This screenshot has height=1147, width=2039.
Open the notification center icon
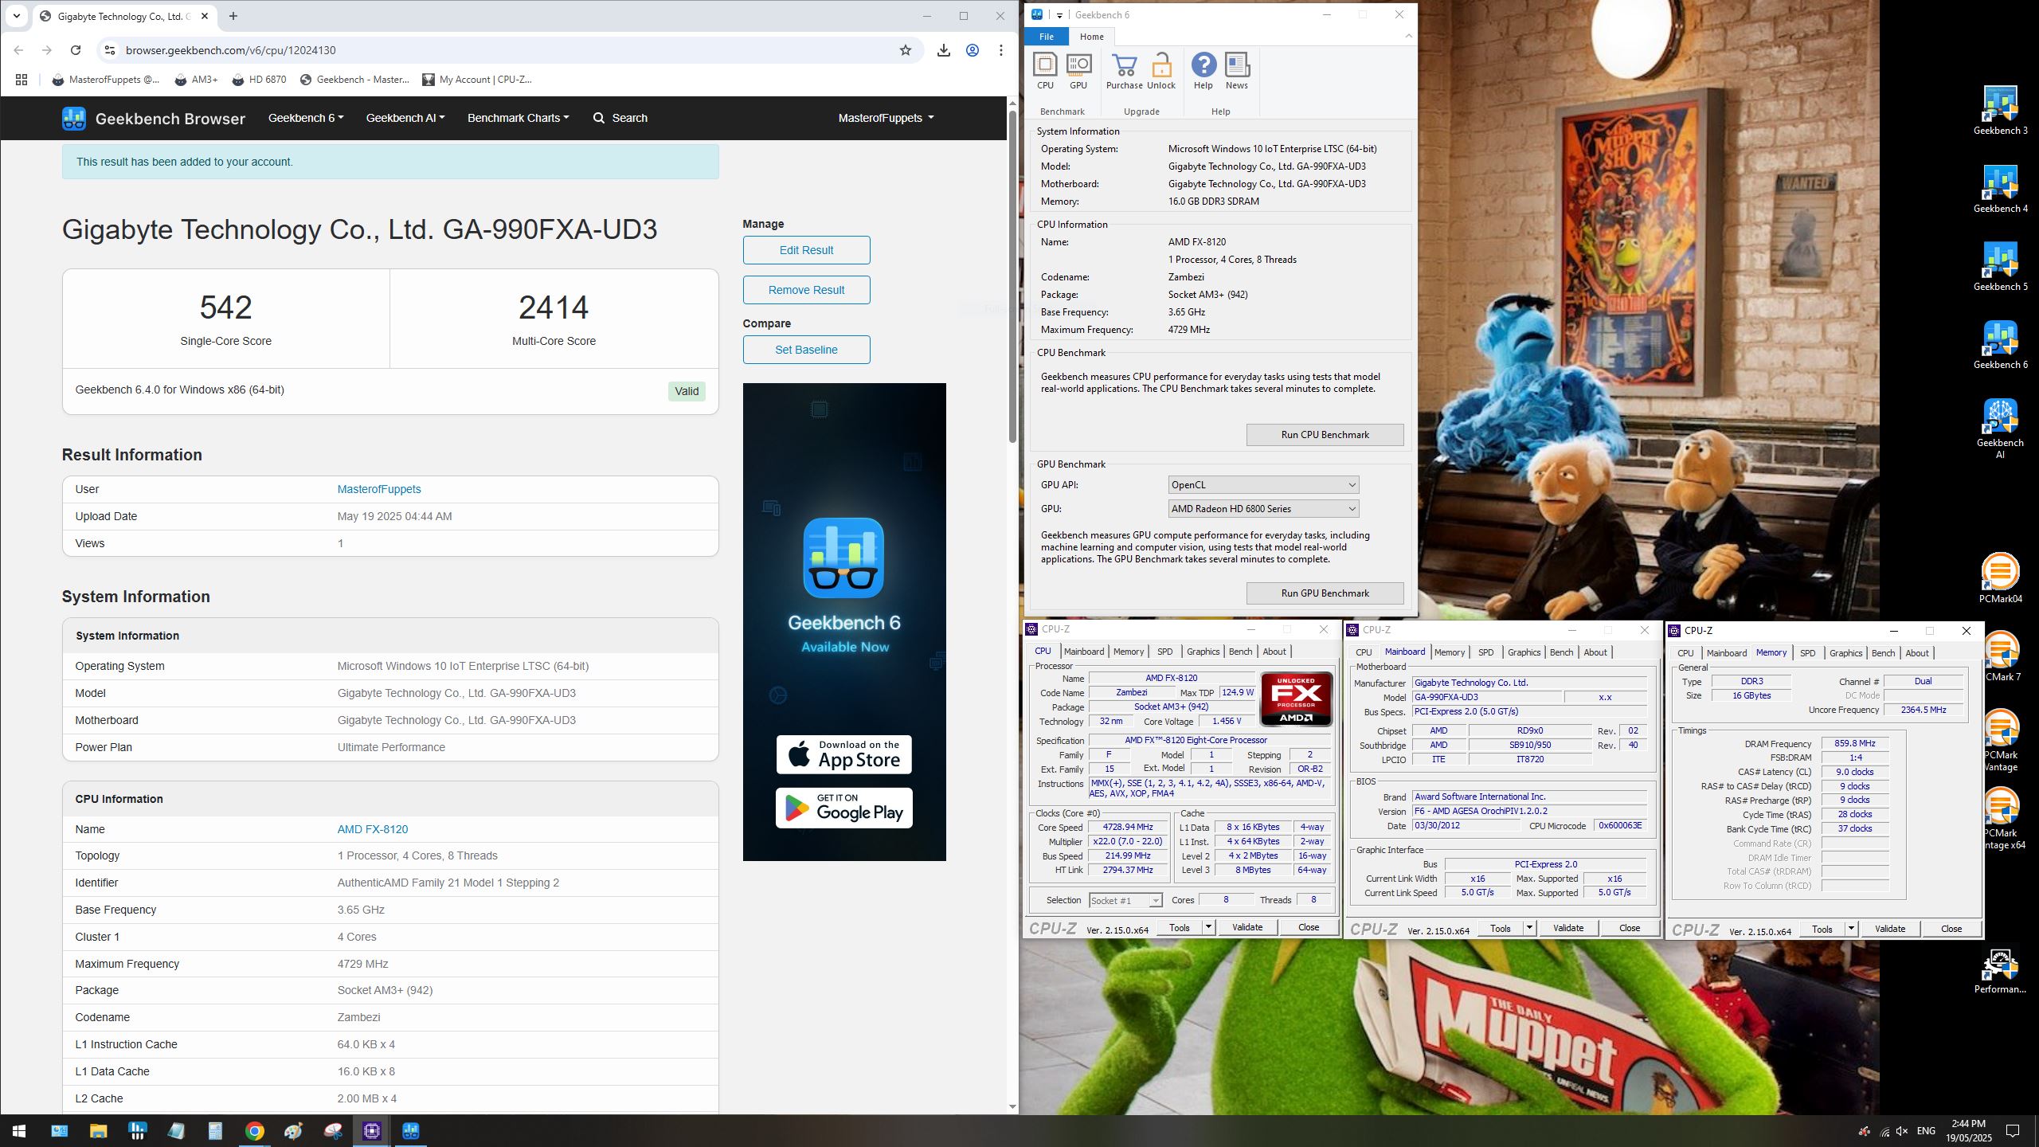(2013, 1131)
